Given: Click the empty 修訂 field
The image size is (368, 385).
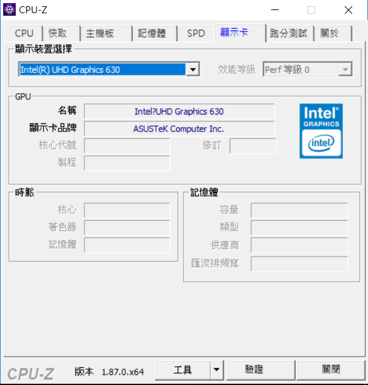Looking at the screenshot, I should (x=253, y=146).
